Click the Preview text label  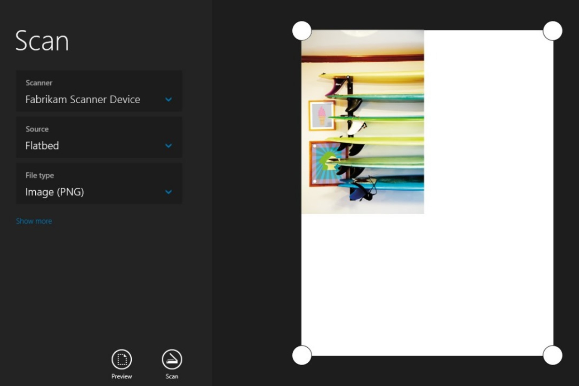(x=122, y=376)
